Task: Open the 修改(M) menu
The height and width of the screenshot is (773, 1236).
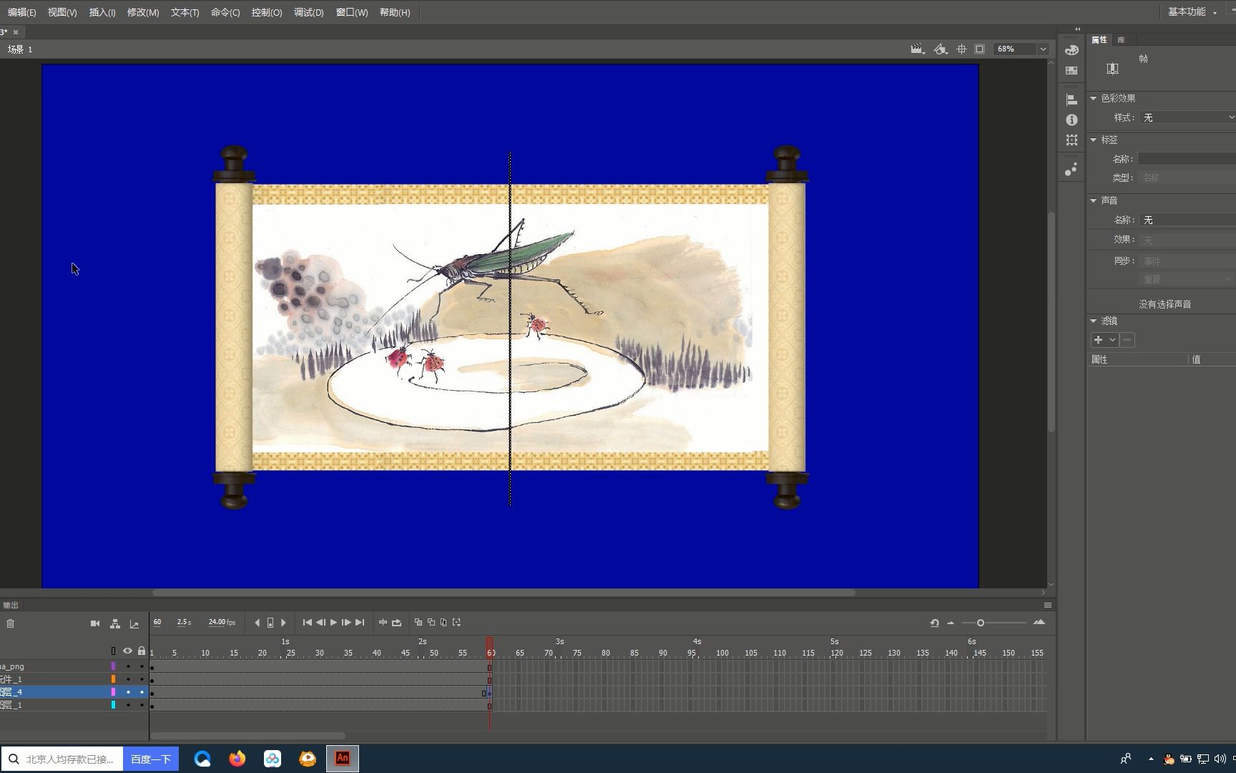Action: [x=143, y=12]
